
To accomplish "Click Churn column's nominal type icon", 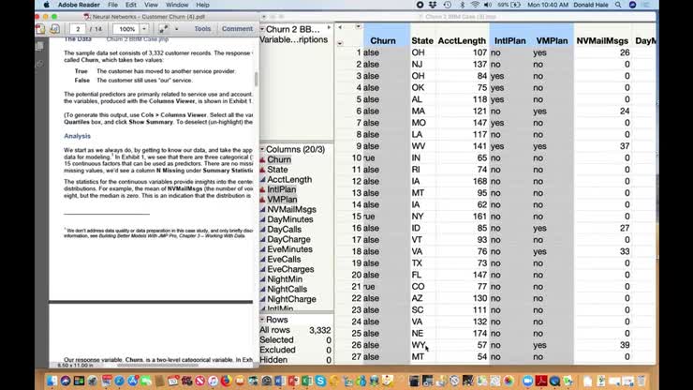I will point(262,159).
